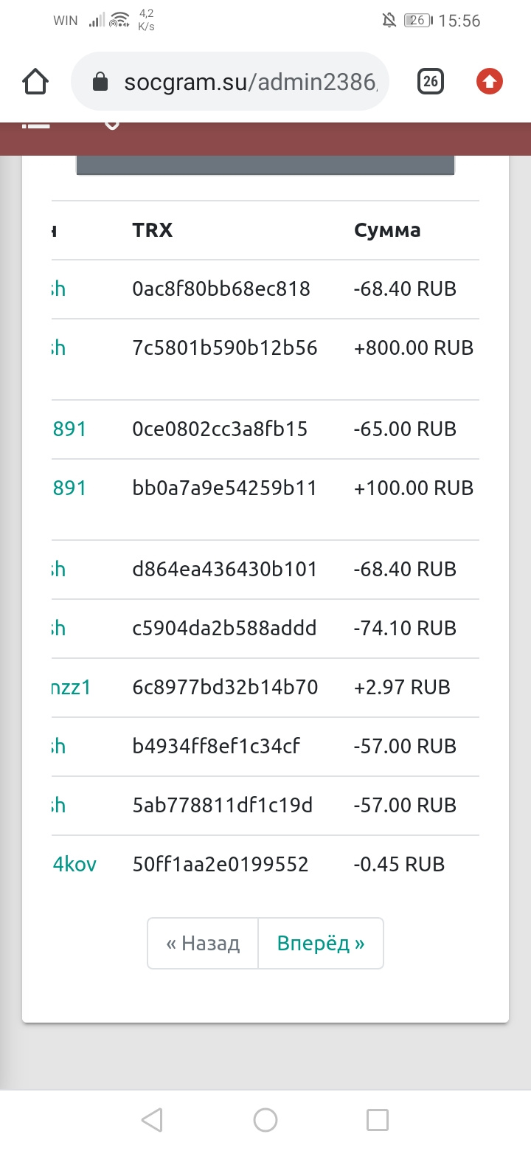Click the TRX column header
This screenshot has width=531, height=1151.
tap(152, 230)
